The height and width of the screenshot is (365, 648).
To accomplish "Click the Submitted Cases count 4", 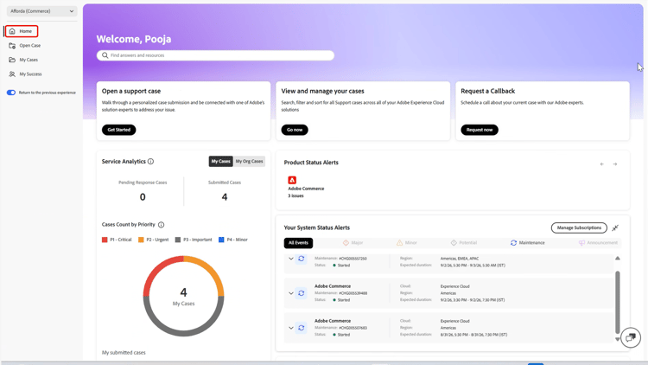I will coord(225,197).
